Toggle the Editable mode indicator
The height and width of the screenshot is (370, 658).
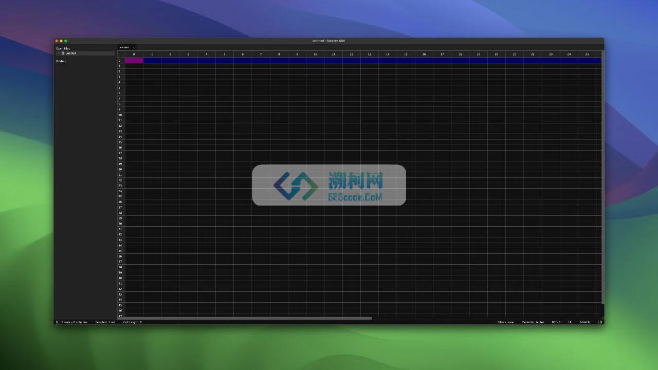click(x=585, y=322)
